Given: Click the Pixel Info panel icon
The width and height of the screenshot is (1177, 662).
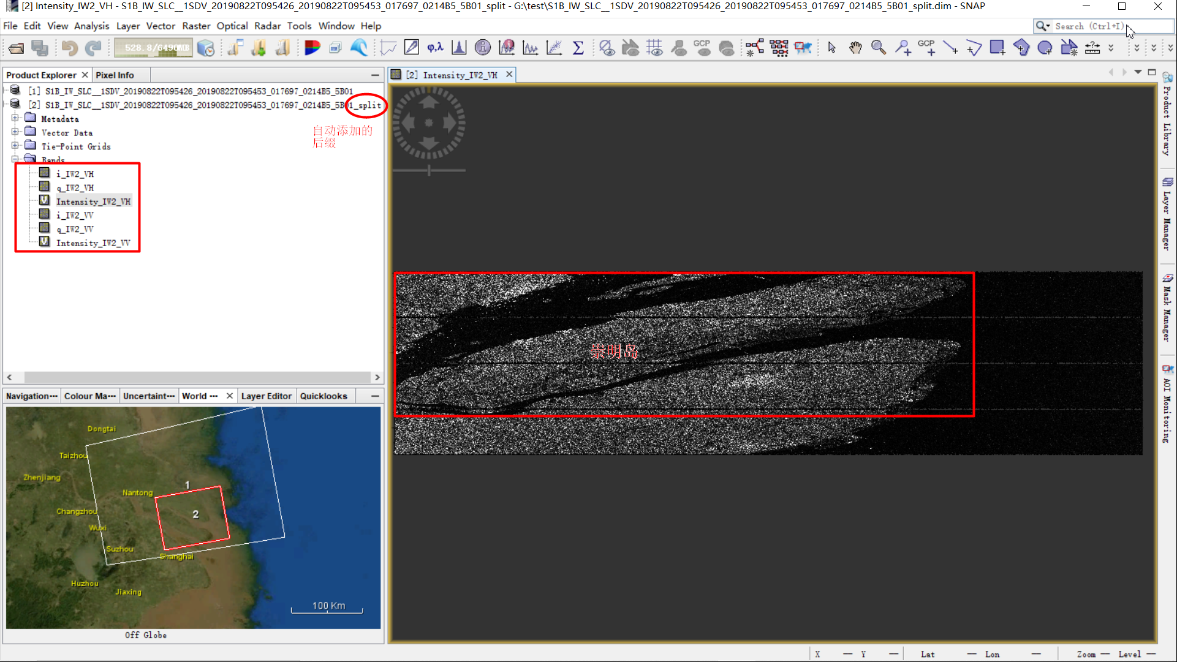Looking at the screenshot, I should 115,74.
